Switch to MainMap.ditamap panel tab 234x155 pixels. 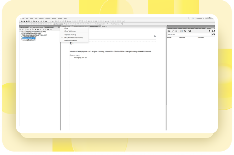(x=49, y=27)
